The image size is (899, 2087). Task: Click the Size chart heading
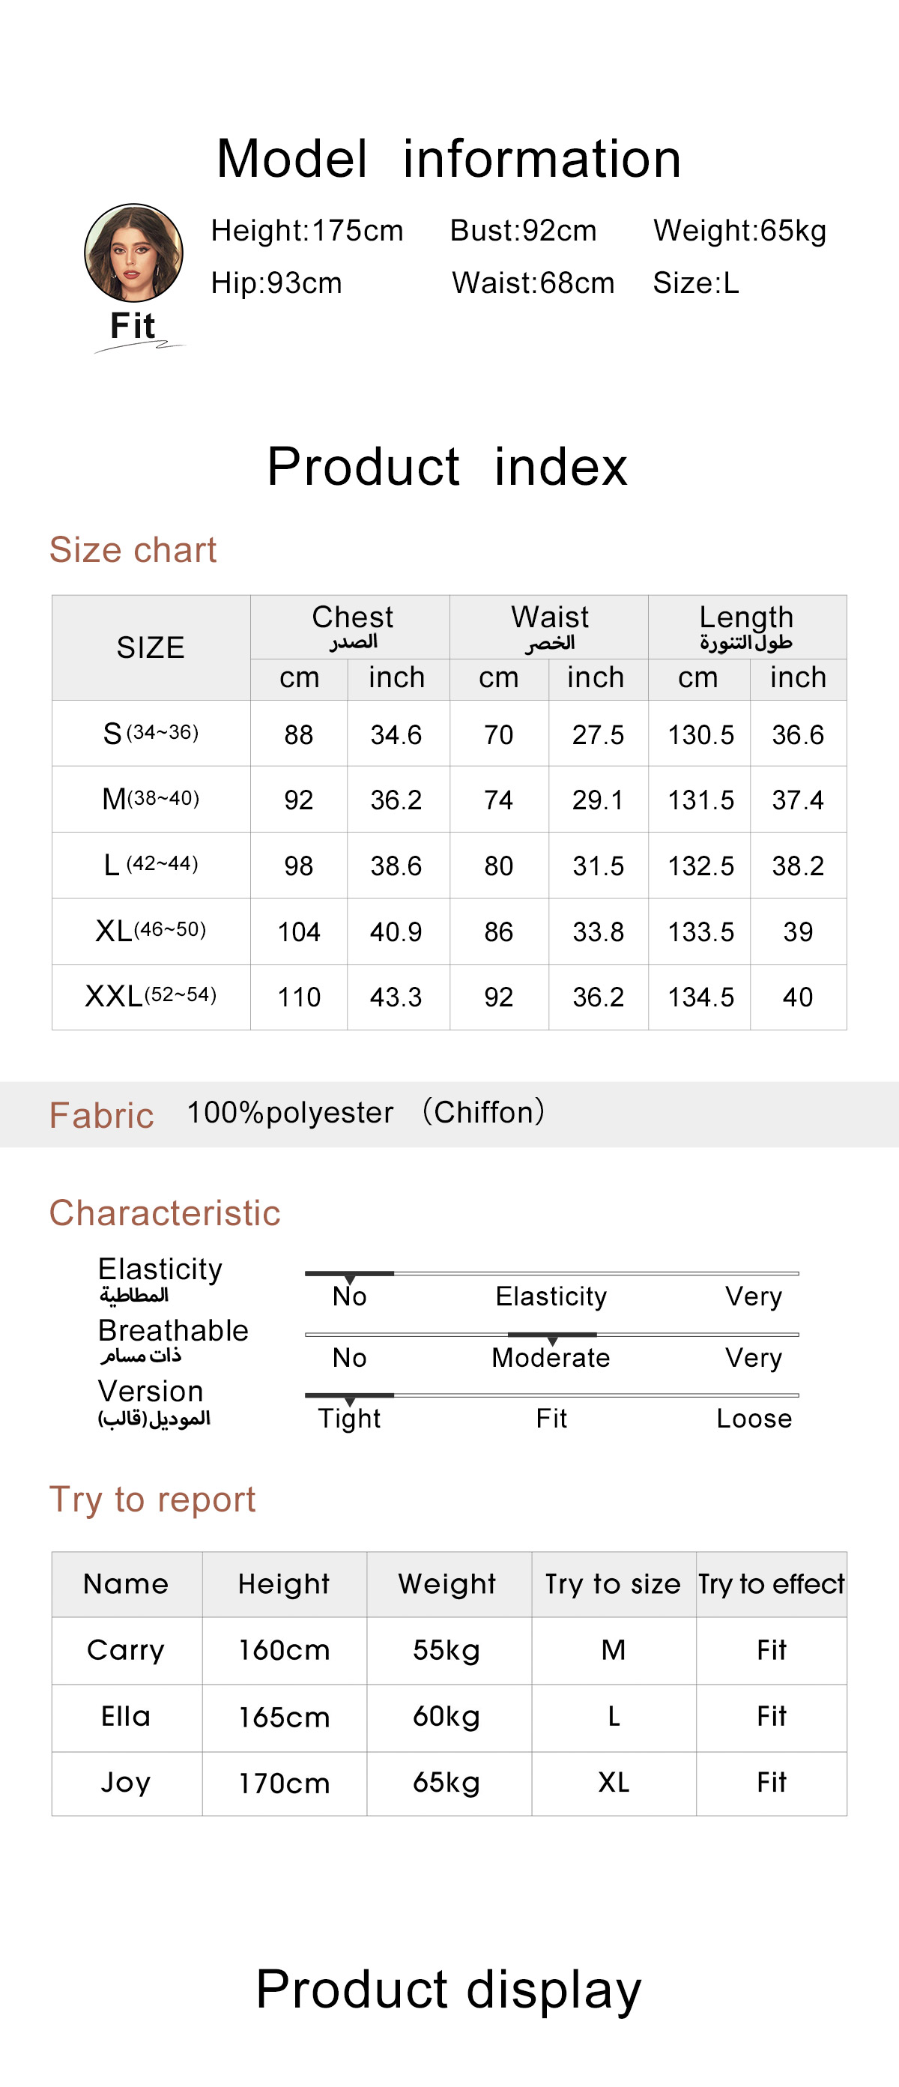click(x=133, y=550)
